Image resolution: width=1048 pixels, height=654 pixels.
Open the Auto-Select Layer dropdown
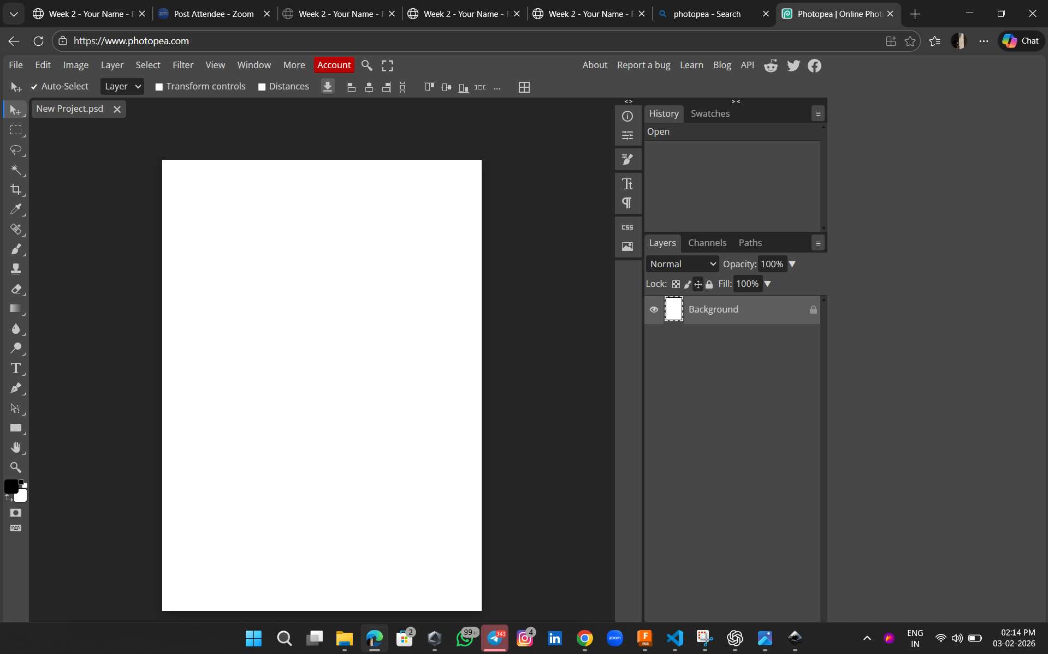point(122,87)
